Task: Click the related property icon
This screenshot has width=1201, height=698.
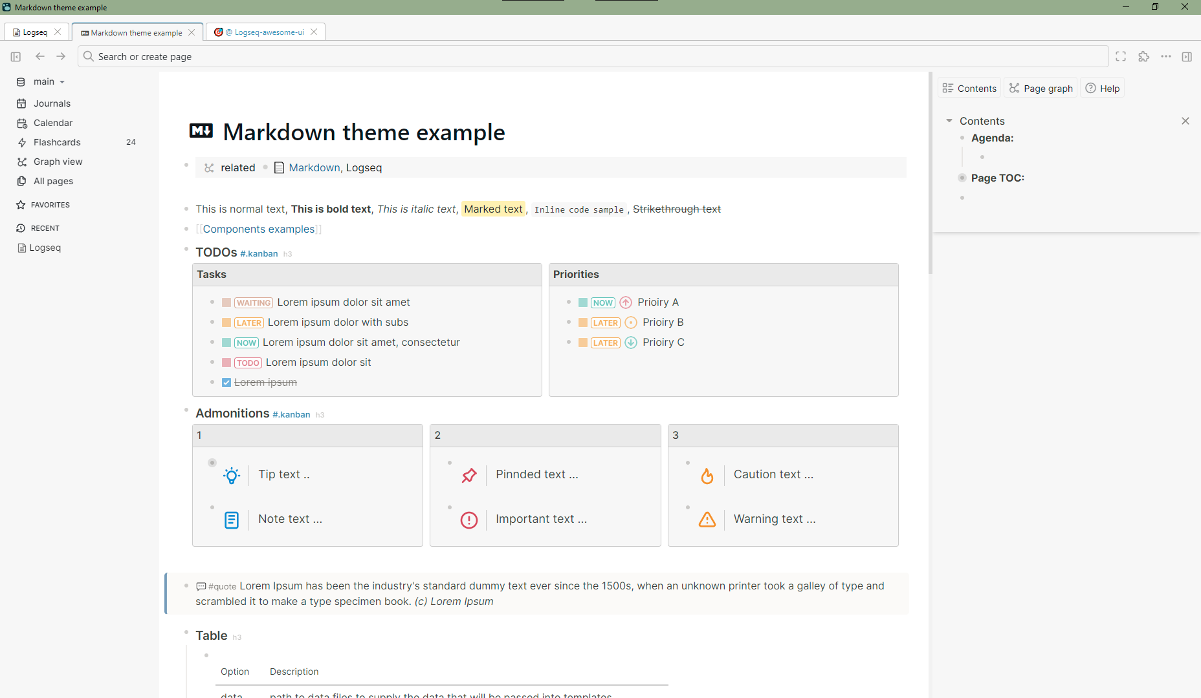Action: (x=209, y=168)
